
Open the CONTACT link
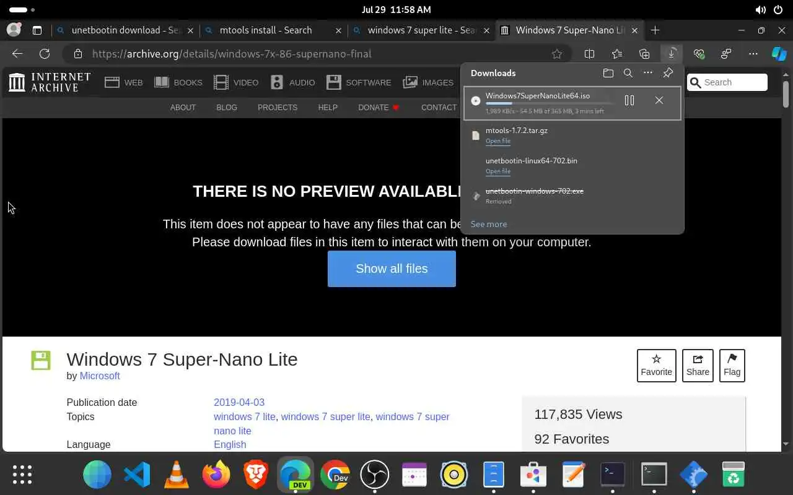click(x=439, y=108)
